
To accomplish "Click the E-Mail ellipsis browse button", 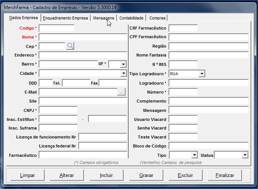I will [121, 92].
